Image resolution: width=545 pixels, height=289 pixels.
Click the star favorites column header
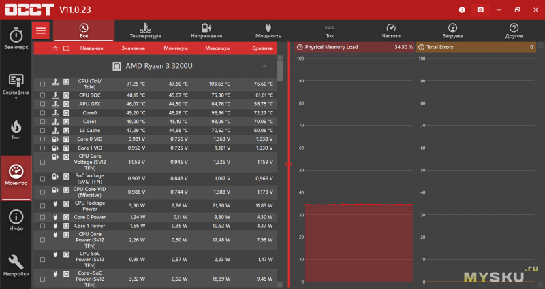point(55,48)
